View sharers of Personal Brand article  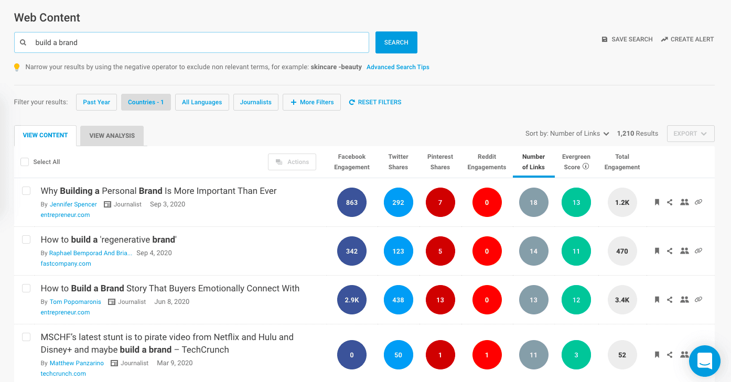684,202
